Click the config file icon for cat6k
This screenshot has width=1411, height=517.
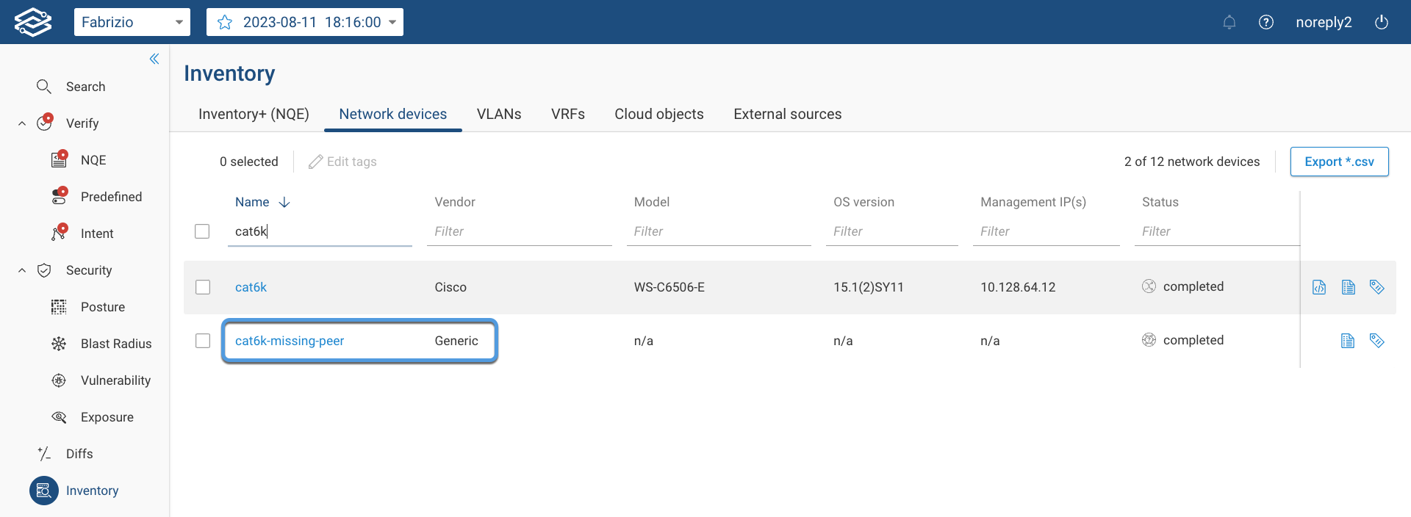click(1319, 287)
